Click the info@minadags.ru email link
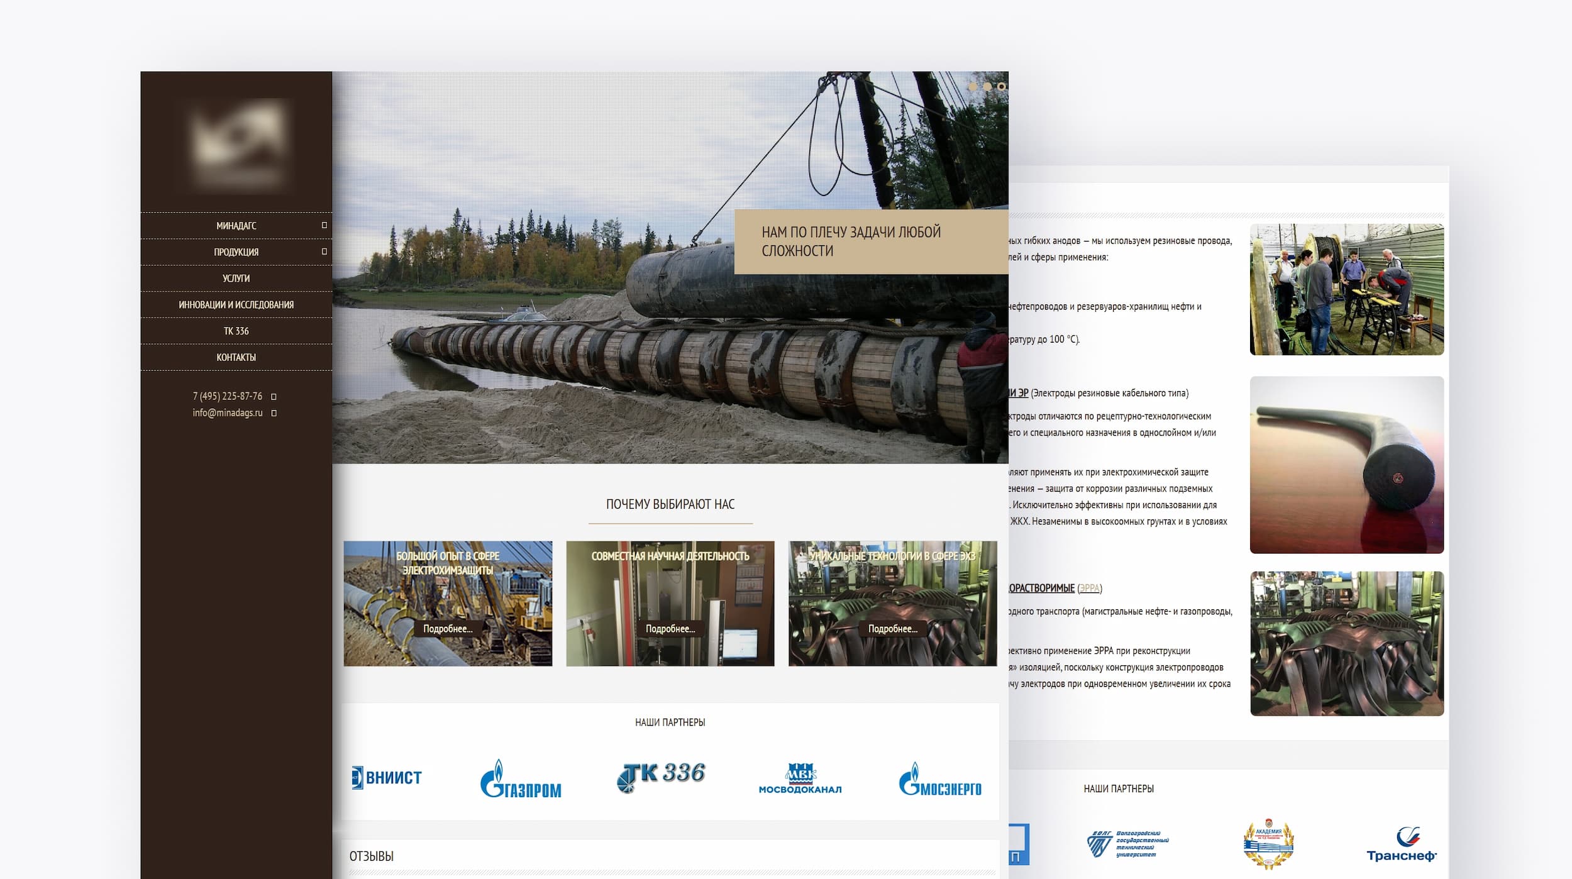The width and height of the screenshot is (1572, 879). tap(228, 413)
